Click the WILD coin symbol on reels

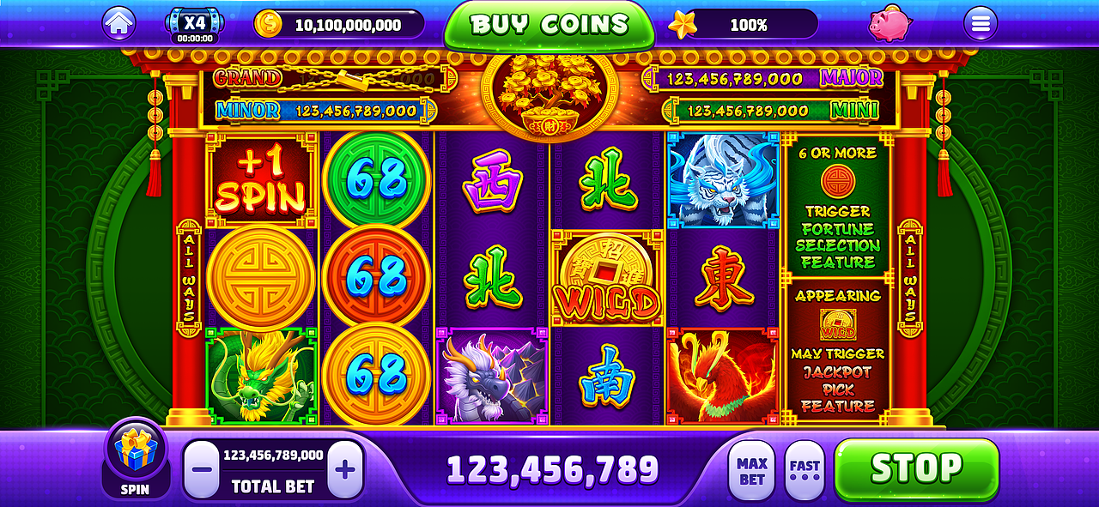tap(608, 279)
